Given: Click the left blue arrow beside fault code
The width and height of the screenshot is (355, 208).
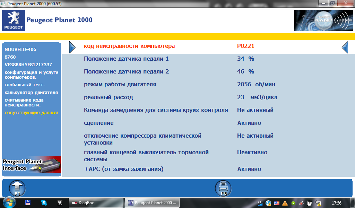Looking at the screenshot, I should 72,47.
